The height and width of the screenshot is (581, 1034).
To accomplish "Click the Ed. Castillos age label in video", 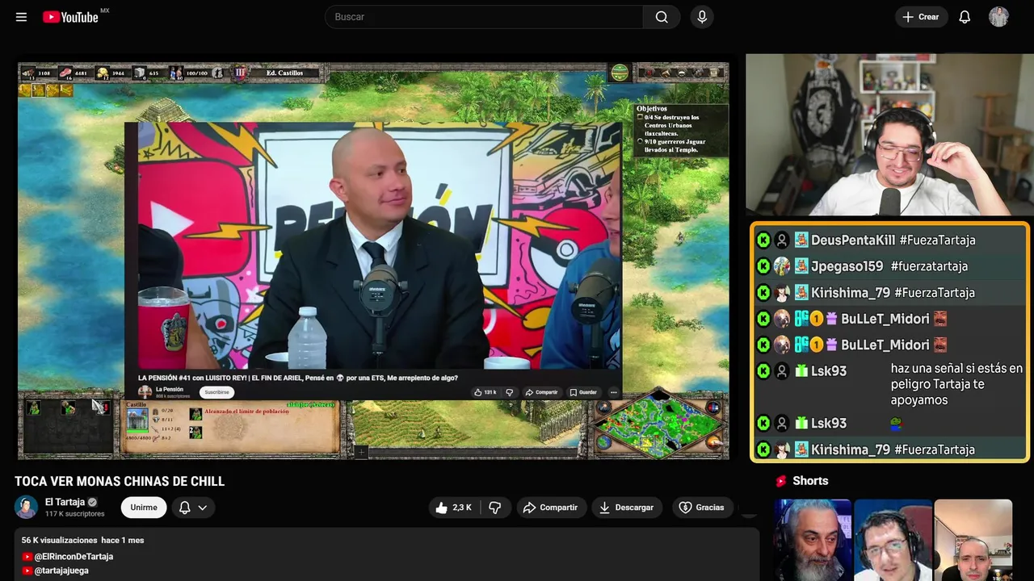I will [x=284, y=73].
